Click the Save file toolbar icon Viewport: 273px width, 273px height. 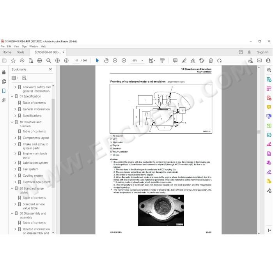click(4, 60)
